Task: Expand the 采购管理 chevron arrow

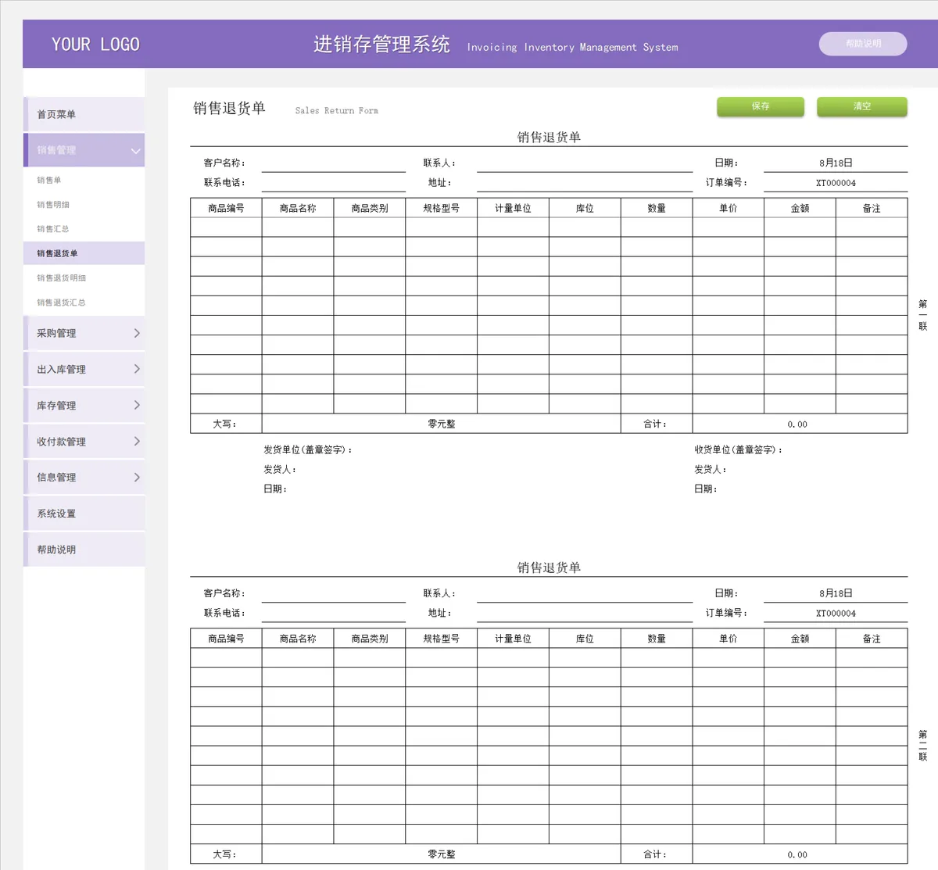Action: coord(137,333)
